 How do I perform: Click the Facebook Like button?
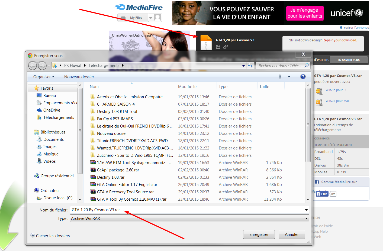[322, 194]
